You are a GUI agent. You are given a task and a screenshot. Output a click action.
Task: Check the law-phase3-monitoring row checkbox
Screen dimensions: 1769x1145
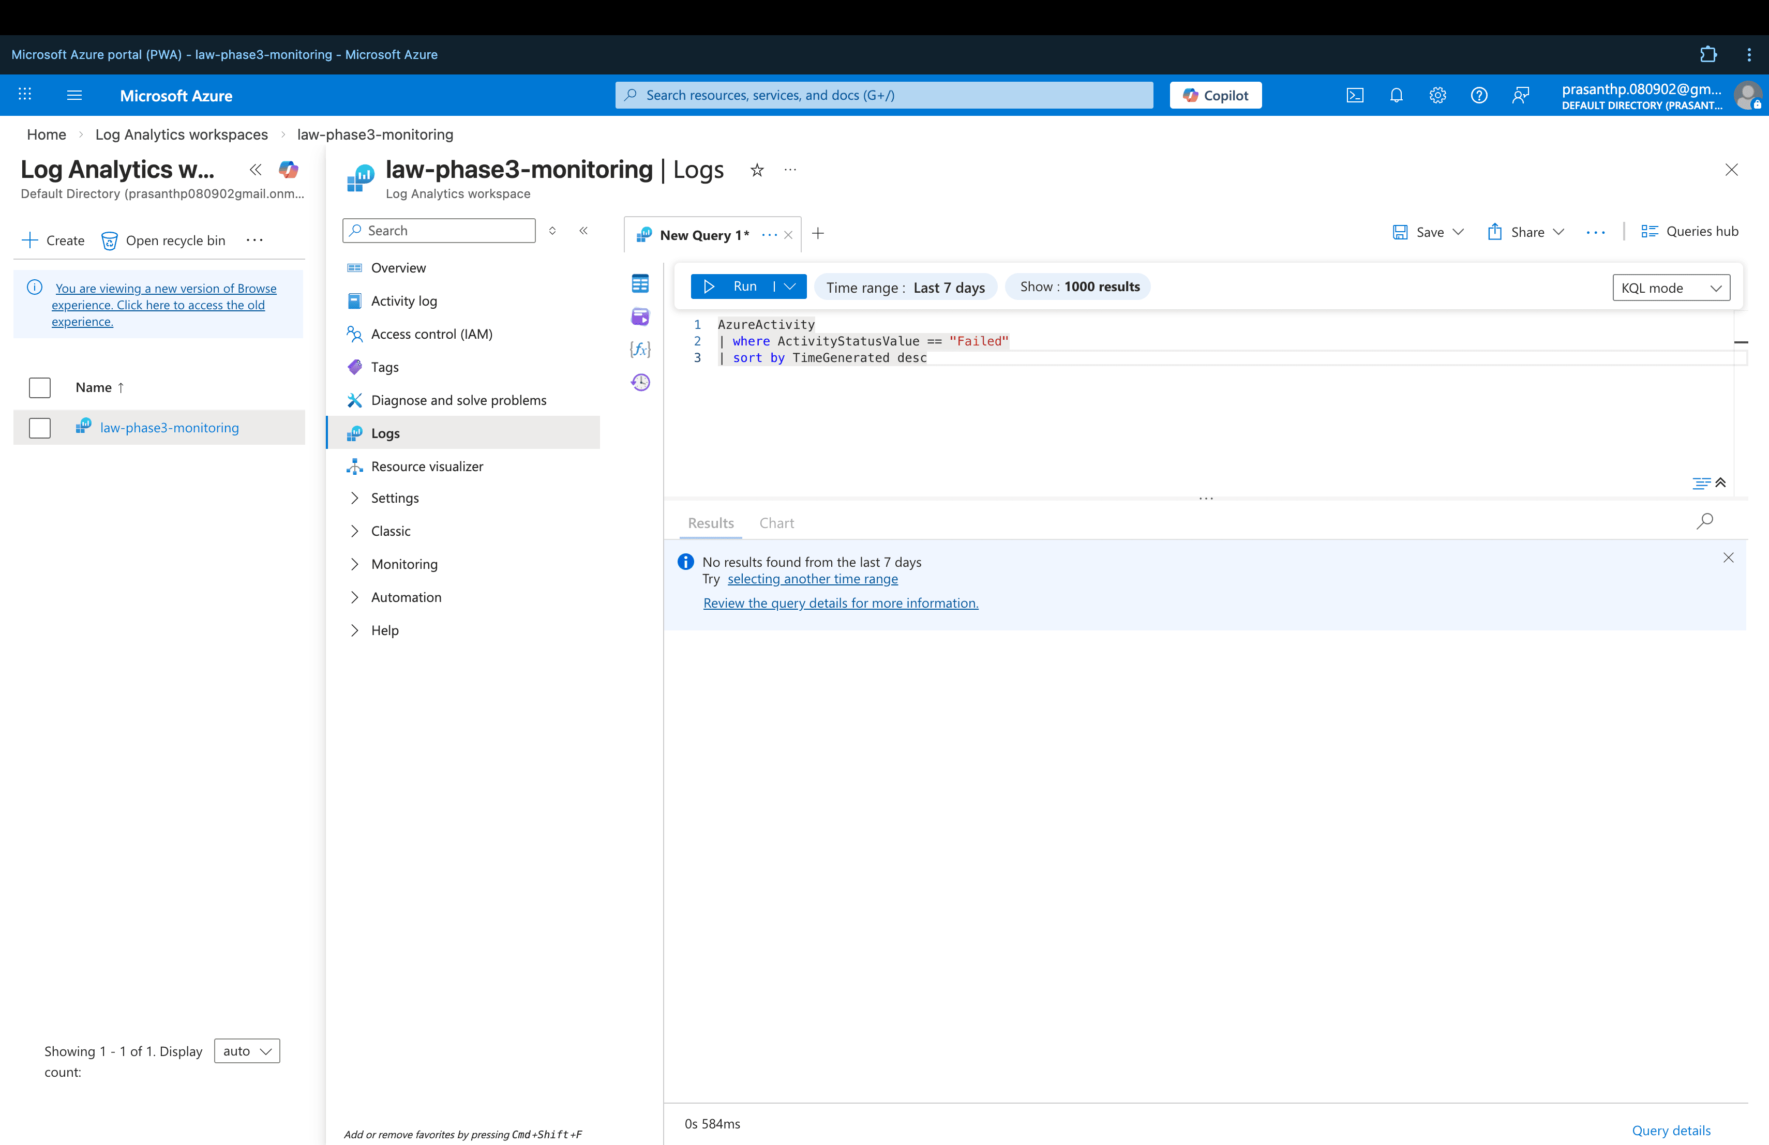pyautogui.click(x=39, y=428)
